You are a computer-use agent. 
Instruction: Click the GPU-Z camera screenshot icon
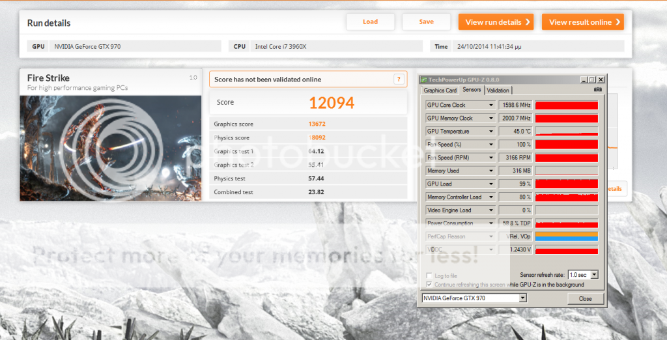click(598, 90)
